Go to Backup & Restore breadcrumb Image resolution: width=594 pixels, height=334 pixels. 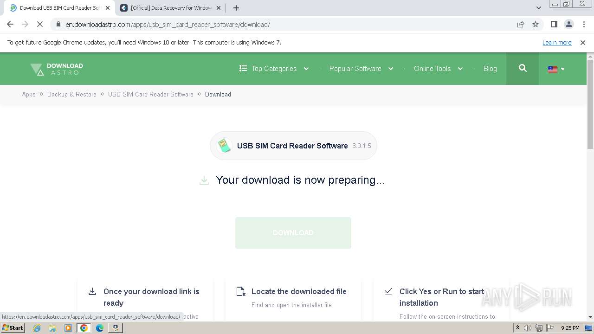72,94
